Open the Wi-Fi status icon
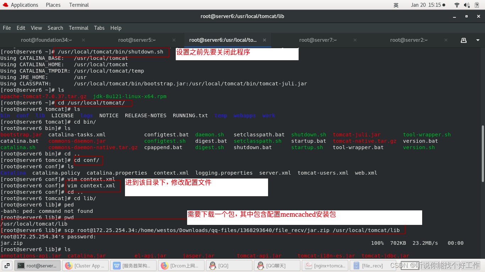 pos(457,5)
